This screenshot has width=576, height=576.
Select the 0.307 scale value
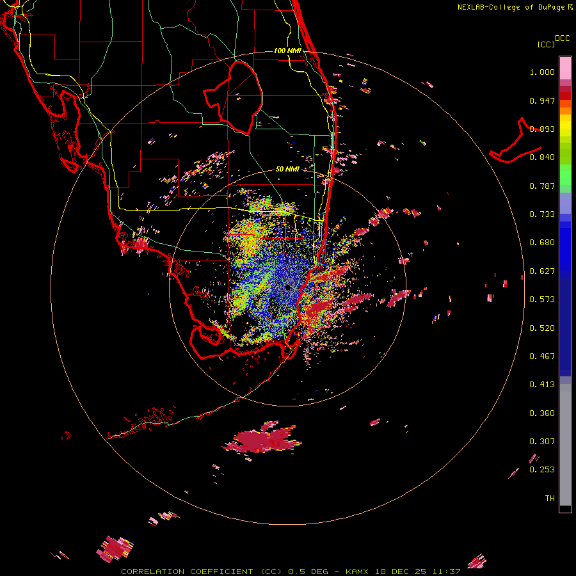(542, 442)
